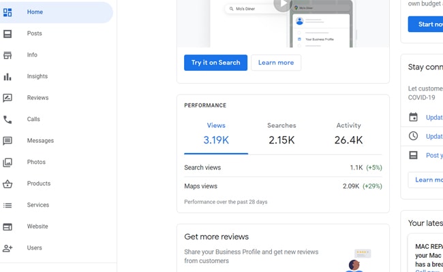Click the 2.15K searches figure
Screen dimensions: 443x272
(281, 140)
